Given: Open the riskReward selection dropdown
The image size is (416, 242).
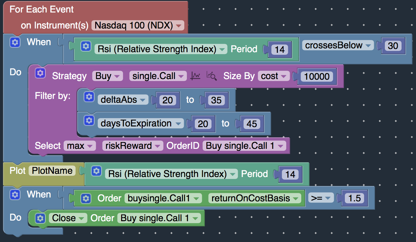Looking at the screenshot, I should tap(133, 146).
